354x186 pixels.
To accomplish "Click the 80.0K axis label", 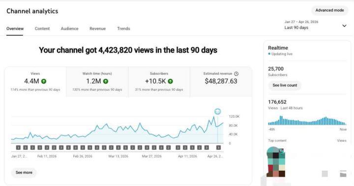I will (x=233, y=125).
